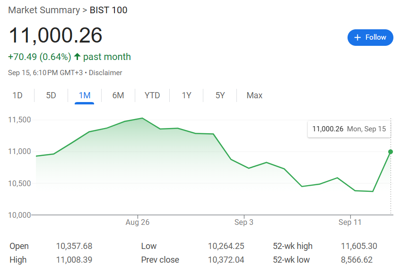Image resolution: width=409 pixels, height=274 pixels.
Task: Click the Follow button
Action: pos(370,37)
